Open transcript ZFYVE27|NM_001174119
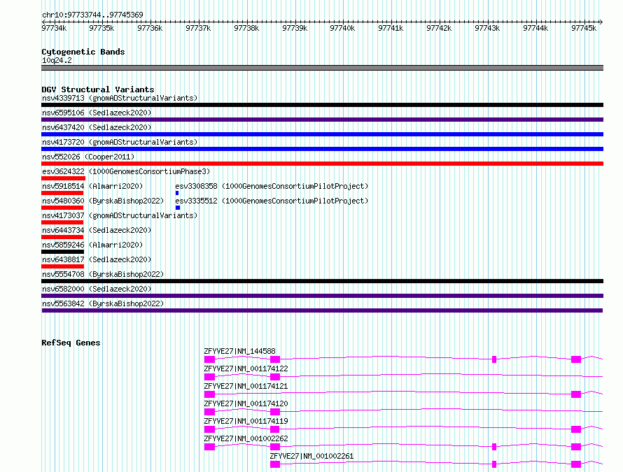623x472 pixels. pos(246,421)
